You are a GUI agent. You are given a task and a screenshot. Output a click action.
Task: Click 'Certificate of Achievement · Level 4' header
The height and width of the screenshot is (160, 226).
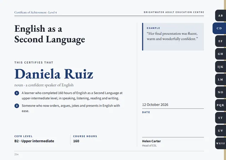pos(35,12)
